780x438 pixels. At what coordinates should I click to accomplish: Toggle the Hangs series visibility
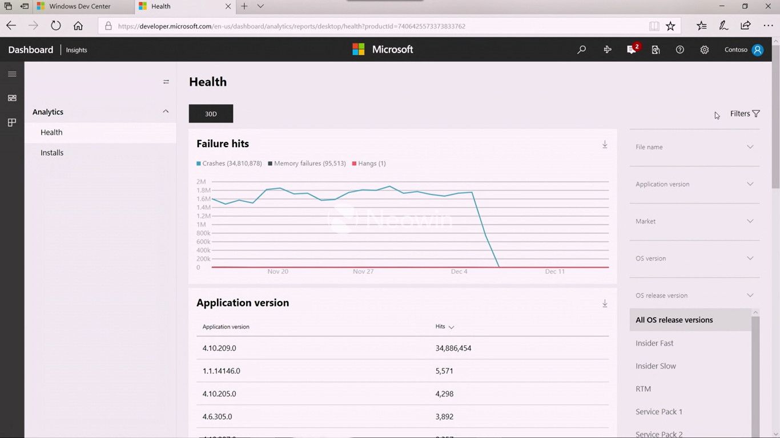pyautogui.click(x=368, y=163)
